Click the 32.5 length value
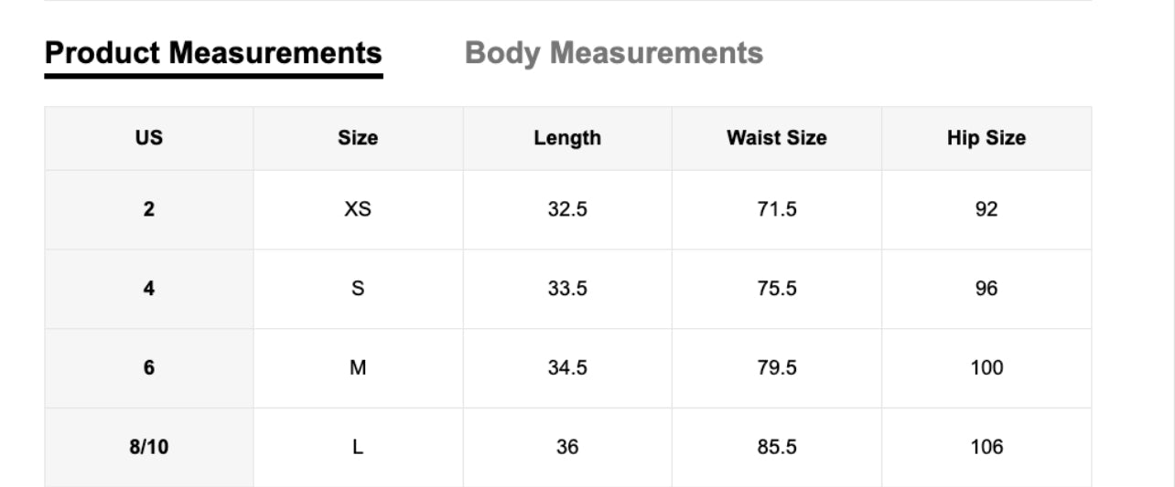Image resolution: width=1175 pixels, height=487 pixels. 567,209
